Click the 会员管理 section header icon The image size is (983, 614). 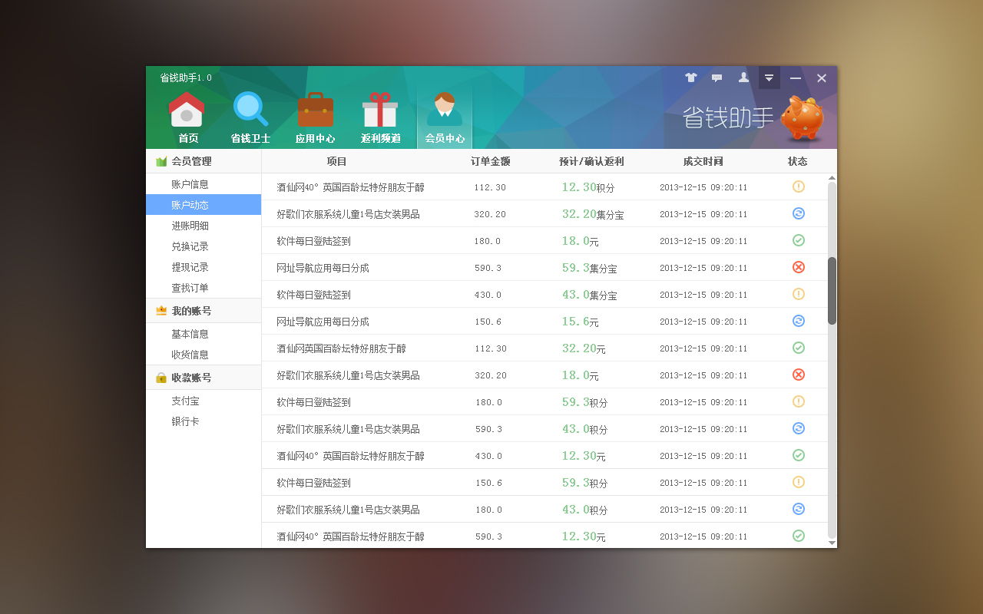161,161
